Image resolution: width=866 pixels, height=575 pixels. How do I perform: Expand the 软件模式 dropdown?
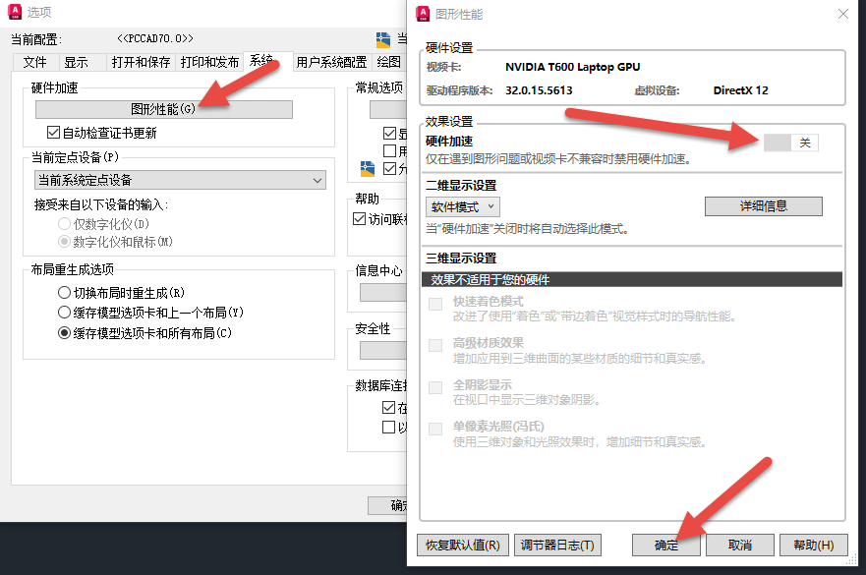pyautogui.click(x=463, y=206)
